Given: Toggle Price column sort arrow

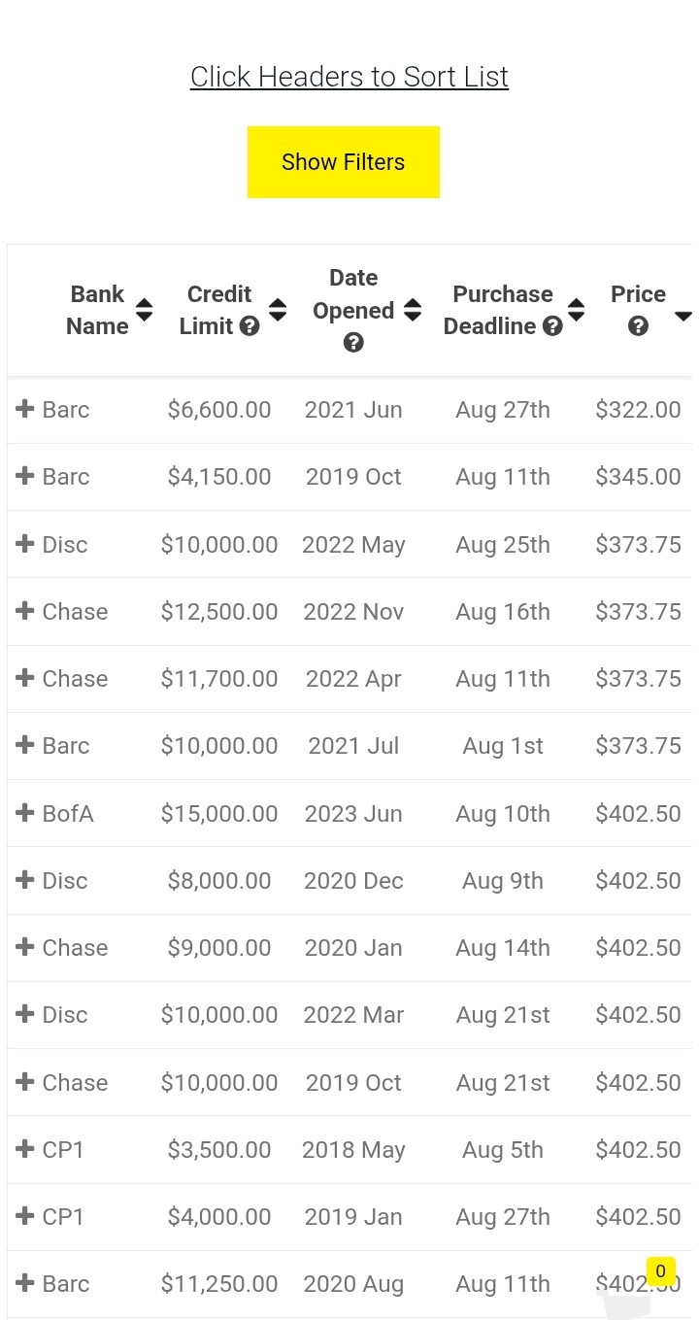Looking at the screenshot, I should [682, 317].
